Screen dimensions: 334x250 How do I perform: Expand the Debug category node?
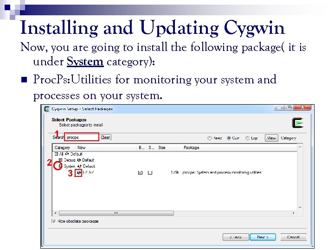pyautogui.click(x=60, y=160)
